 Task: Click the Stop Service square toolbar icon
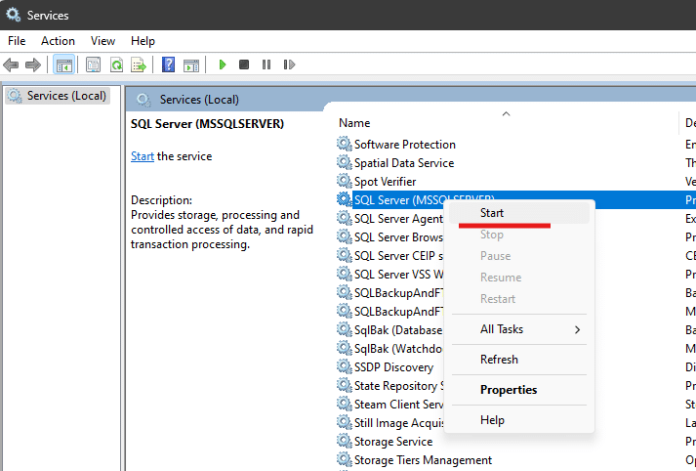pyautogui.click(x=244, y=65)
